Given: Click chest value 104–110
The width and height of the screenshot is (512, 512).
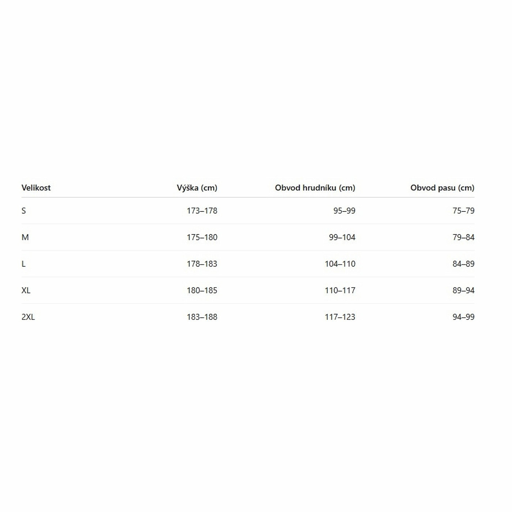Looking at the screenshot, I should [340, 264].
